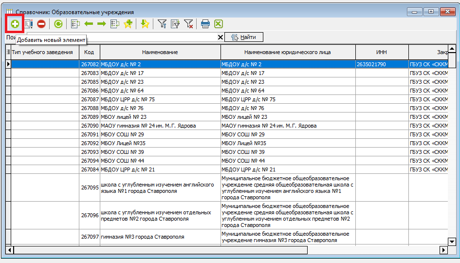
Task: Close the Справочник window
Action: pyautogui.click(x=447, y=12)
